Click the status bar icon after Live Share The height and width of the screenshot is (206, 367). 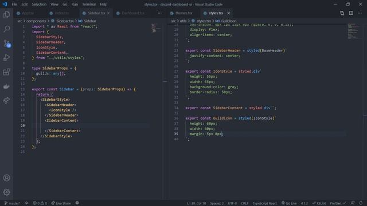77,203
